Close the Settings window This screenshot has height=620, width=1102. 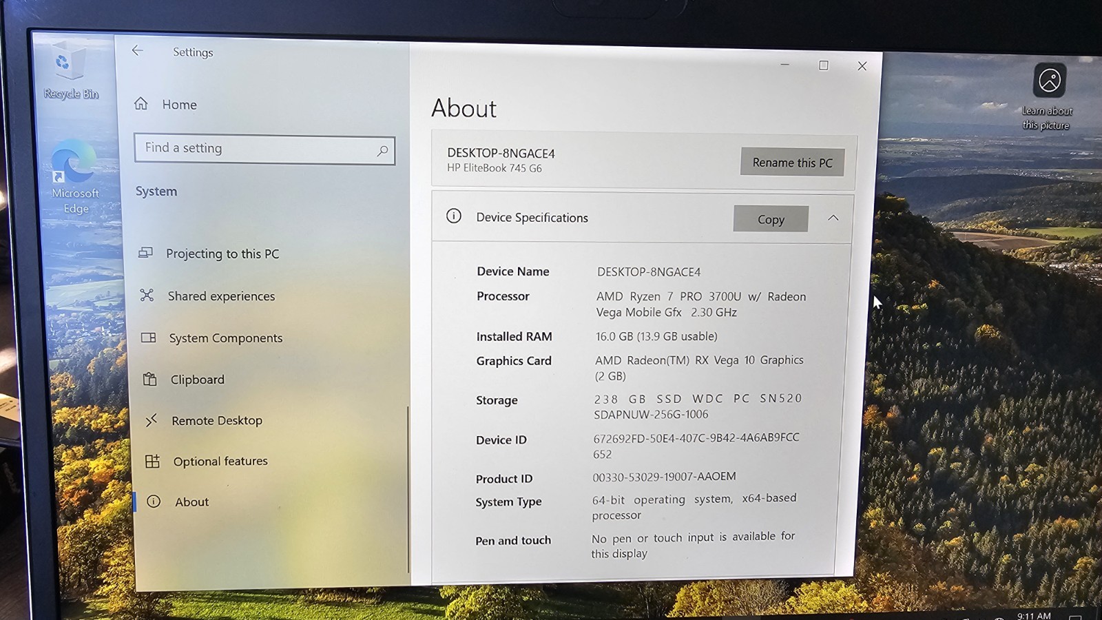pos(862,66)
